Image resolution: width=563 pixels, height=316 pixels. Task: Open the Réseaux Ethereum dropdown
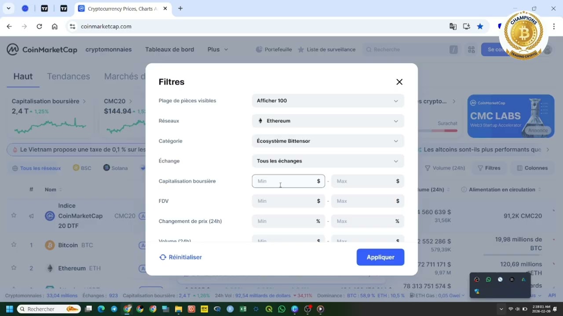[x=328, y=121]
